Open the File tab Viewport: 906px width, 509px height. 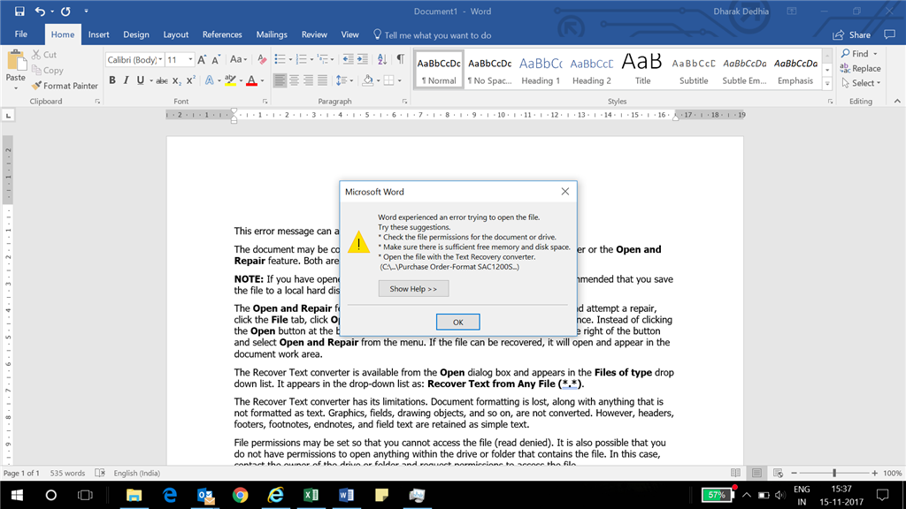21,34
